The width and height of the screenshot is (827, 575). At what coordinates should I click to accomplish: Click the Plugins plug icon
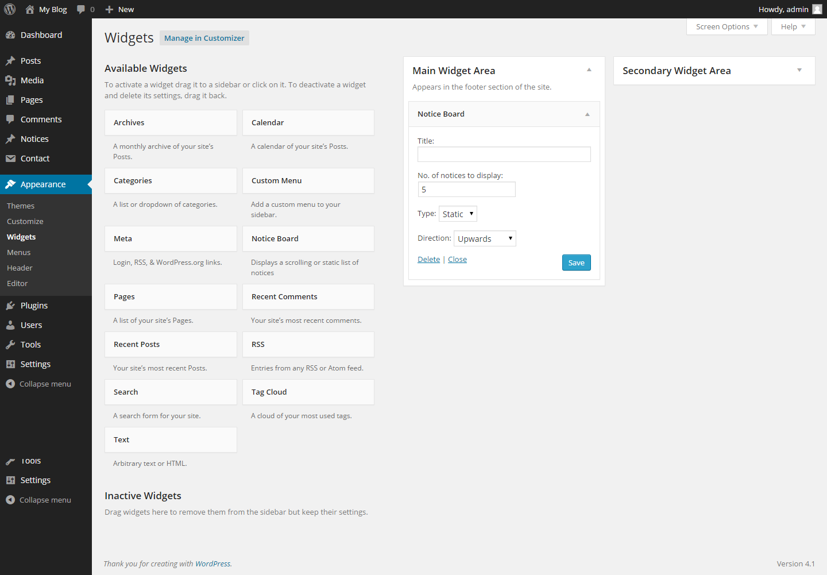(10, 306)
